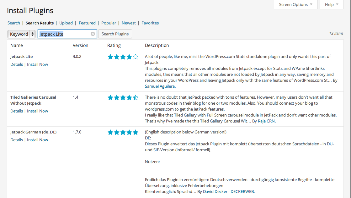Visit author Raja CRN's link
The height and width of the screenshot is (198, 351).
(x=266, y=121)
